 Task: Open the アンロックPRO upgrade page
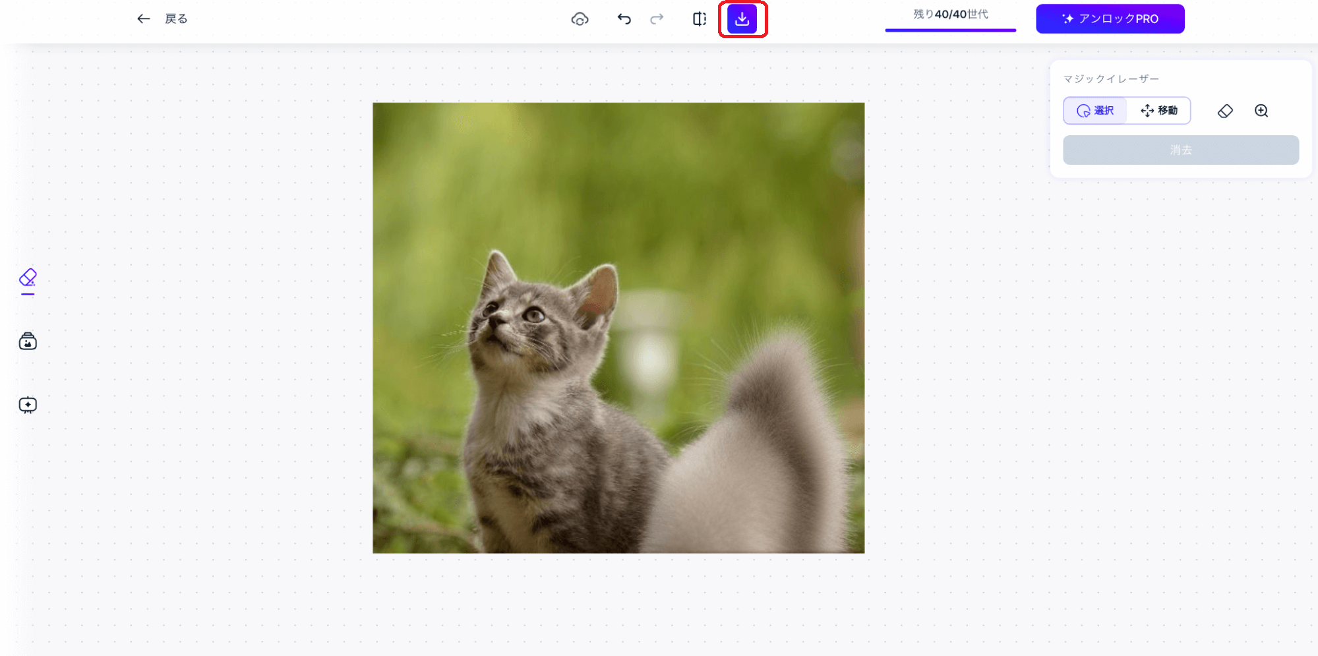point(1110,18)
